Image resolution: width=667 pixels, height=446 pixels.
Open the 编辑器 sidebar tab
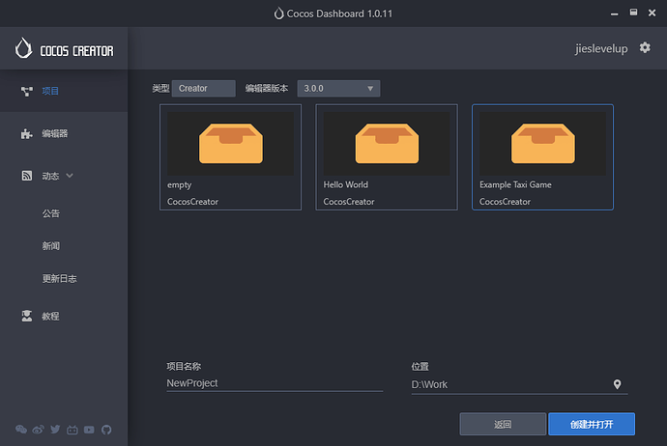click(x=54, y=134)
